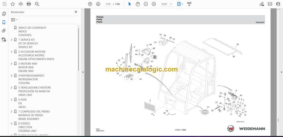Viewport: 283px width, 137px height.
Task: Expand the 7 COMPLESSO DEL FRENO bookmark
Action: click(x=12, y=111)
